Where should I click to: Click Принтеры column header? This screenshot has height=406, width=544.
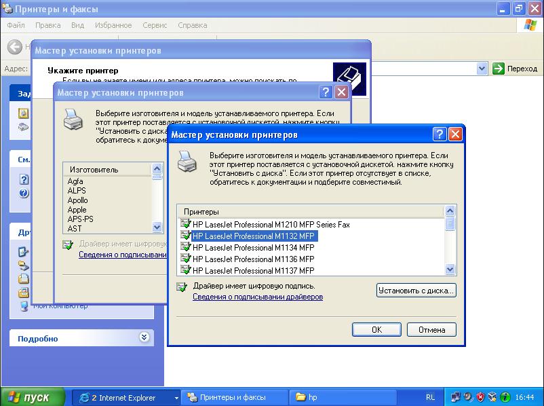[311, 212]
